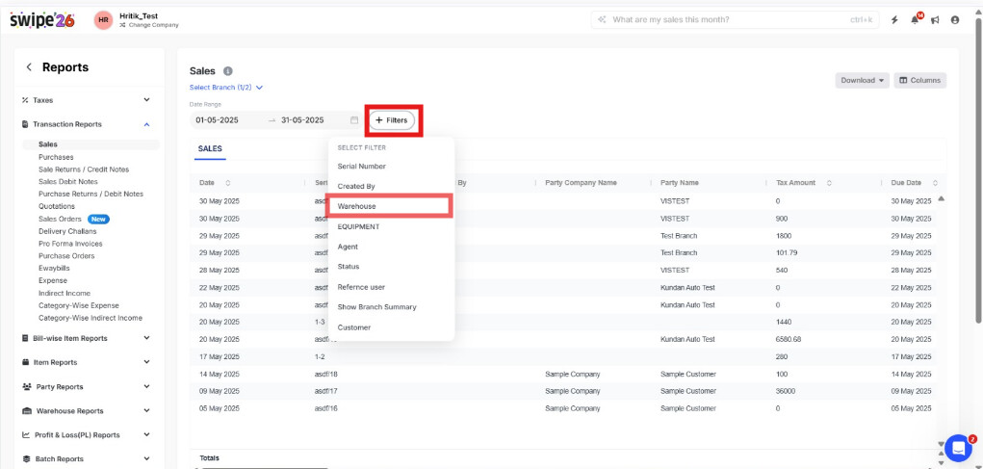This screenshot has height=469, width=983.
Task: Focus the 'What are my sales' search box
Action: [735, 20]
